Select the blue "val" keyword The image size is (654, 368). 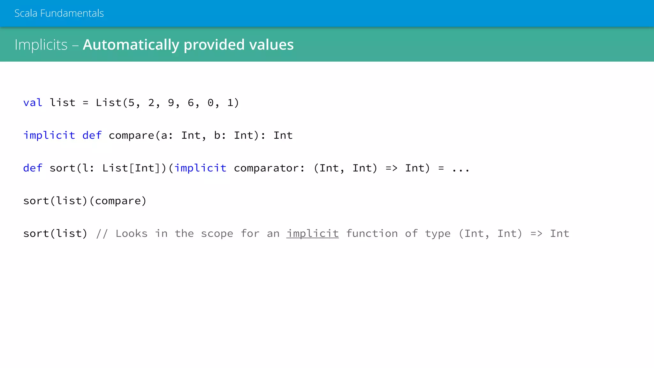point(33,103)
